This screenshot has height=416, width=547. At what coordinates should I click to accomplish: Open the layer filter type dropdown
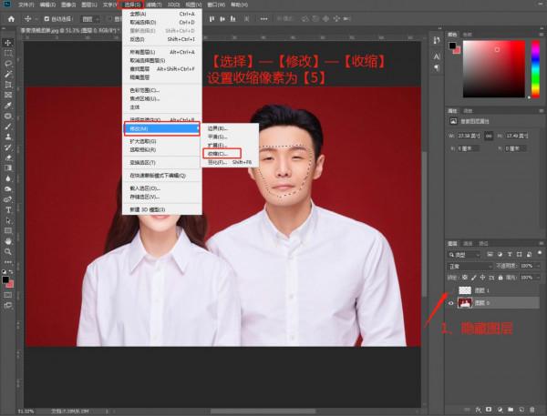pos(464,255)
